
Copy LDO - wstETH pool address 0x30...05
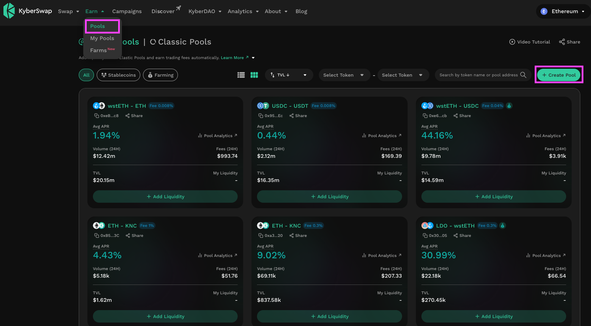(x=425, y=236)
